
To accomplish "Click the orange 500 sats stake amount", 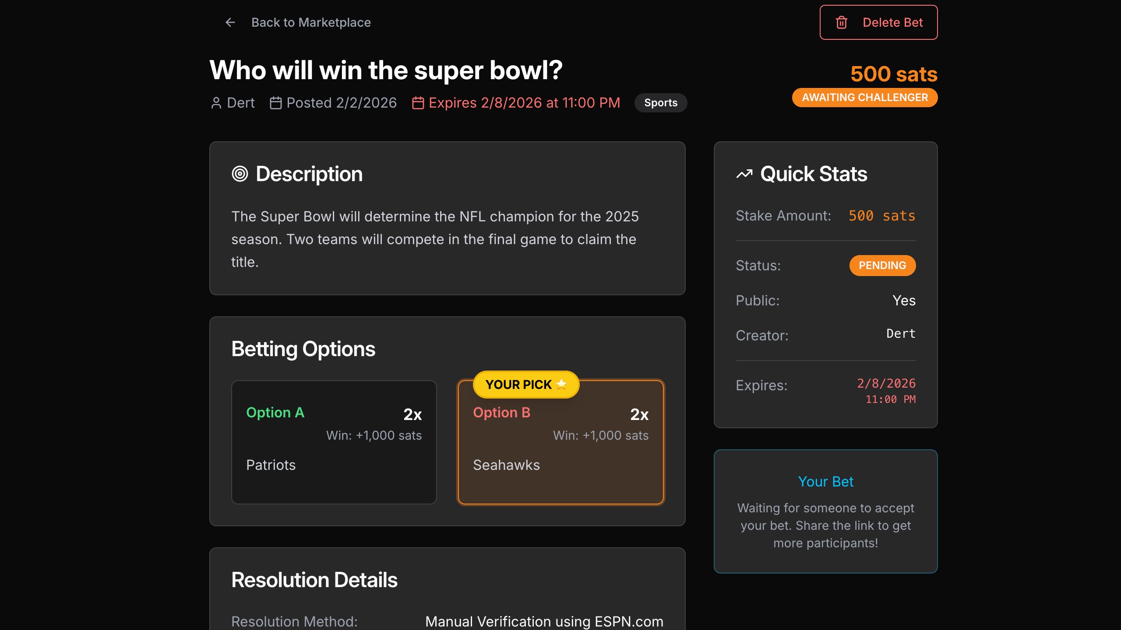I will click(882, 215).
